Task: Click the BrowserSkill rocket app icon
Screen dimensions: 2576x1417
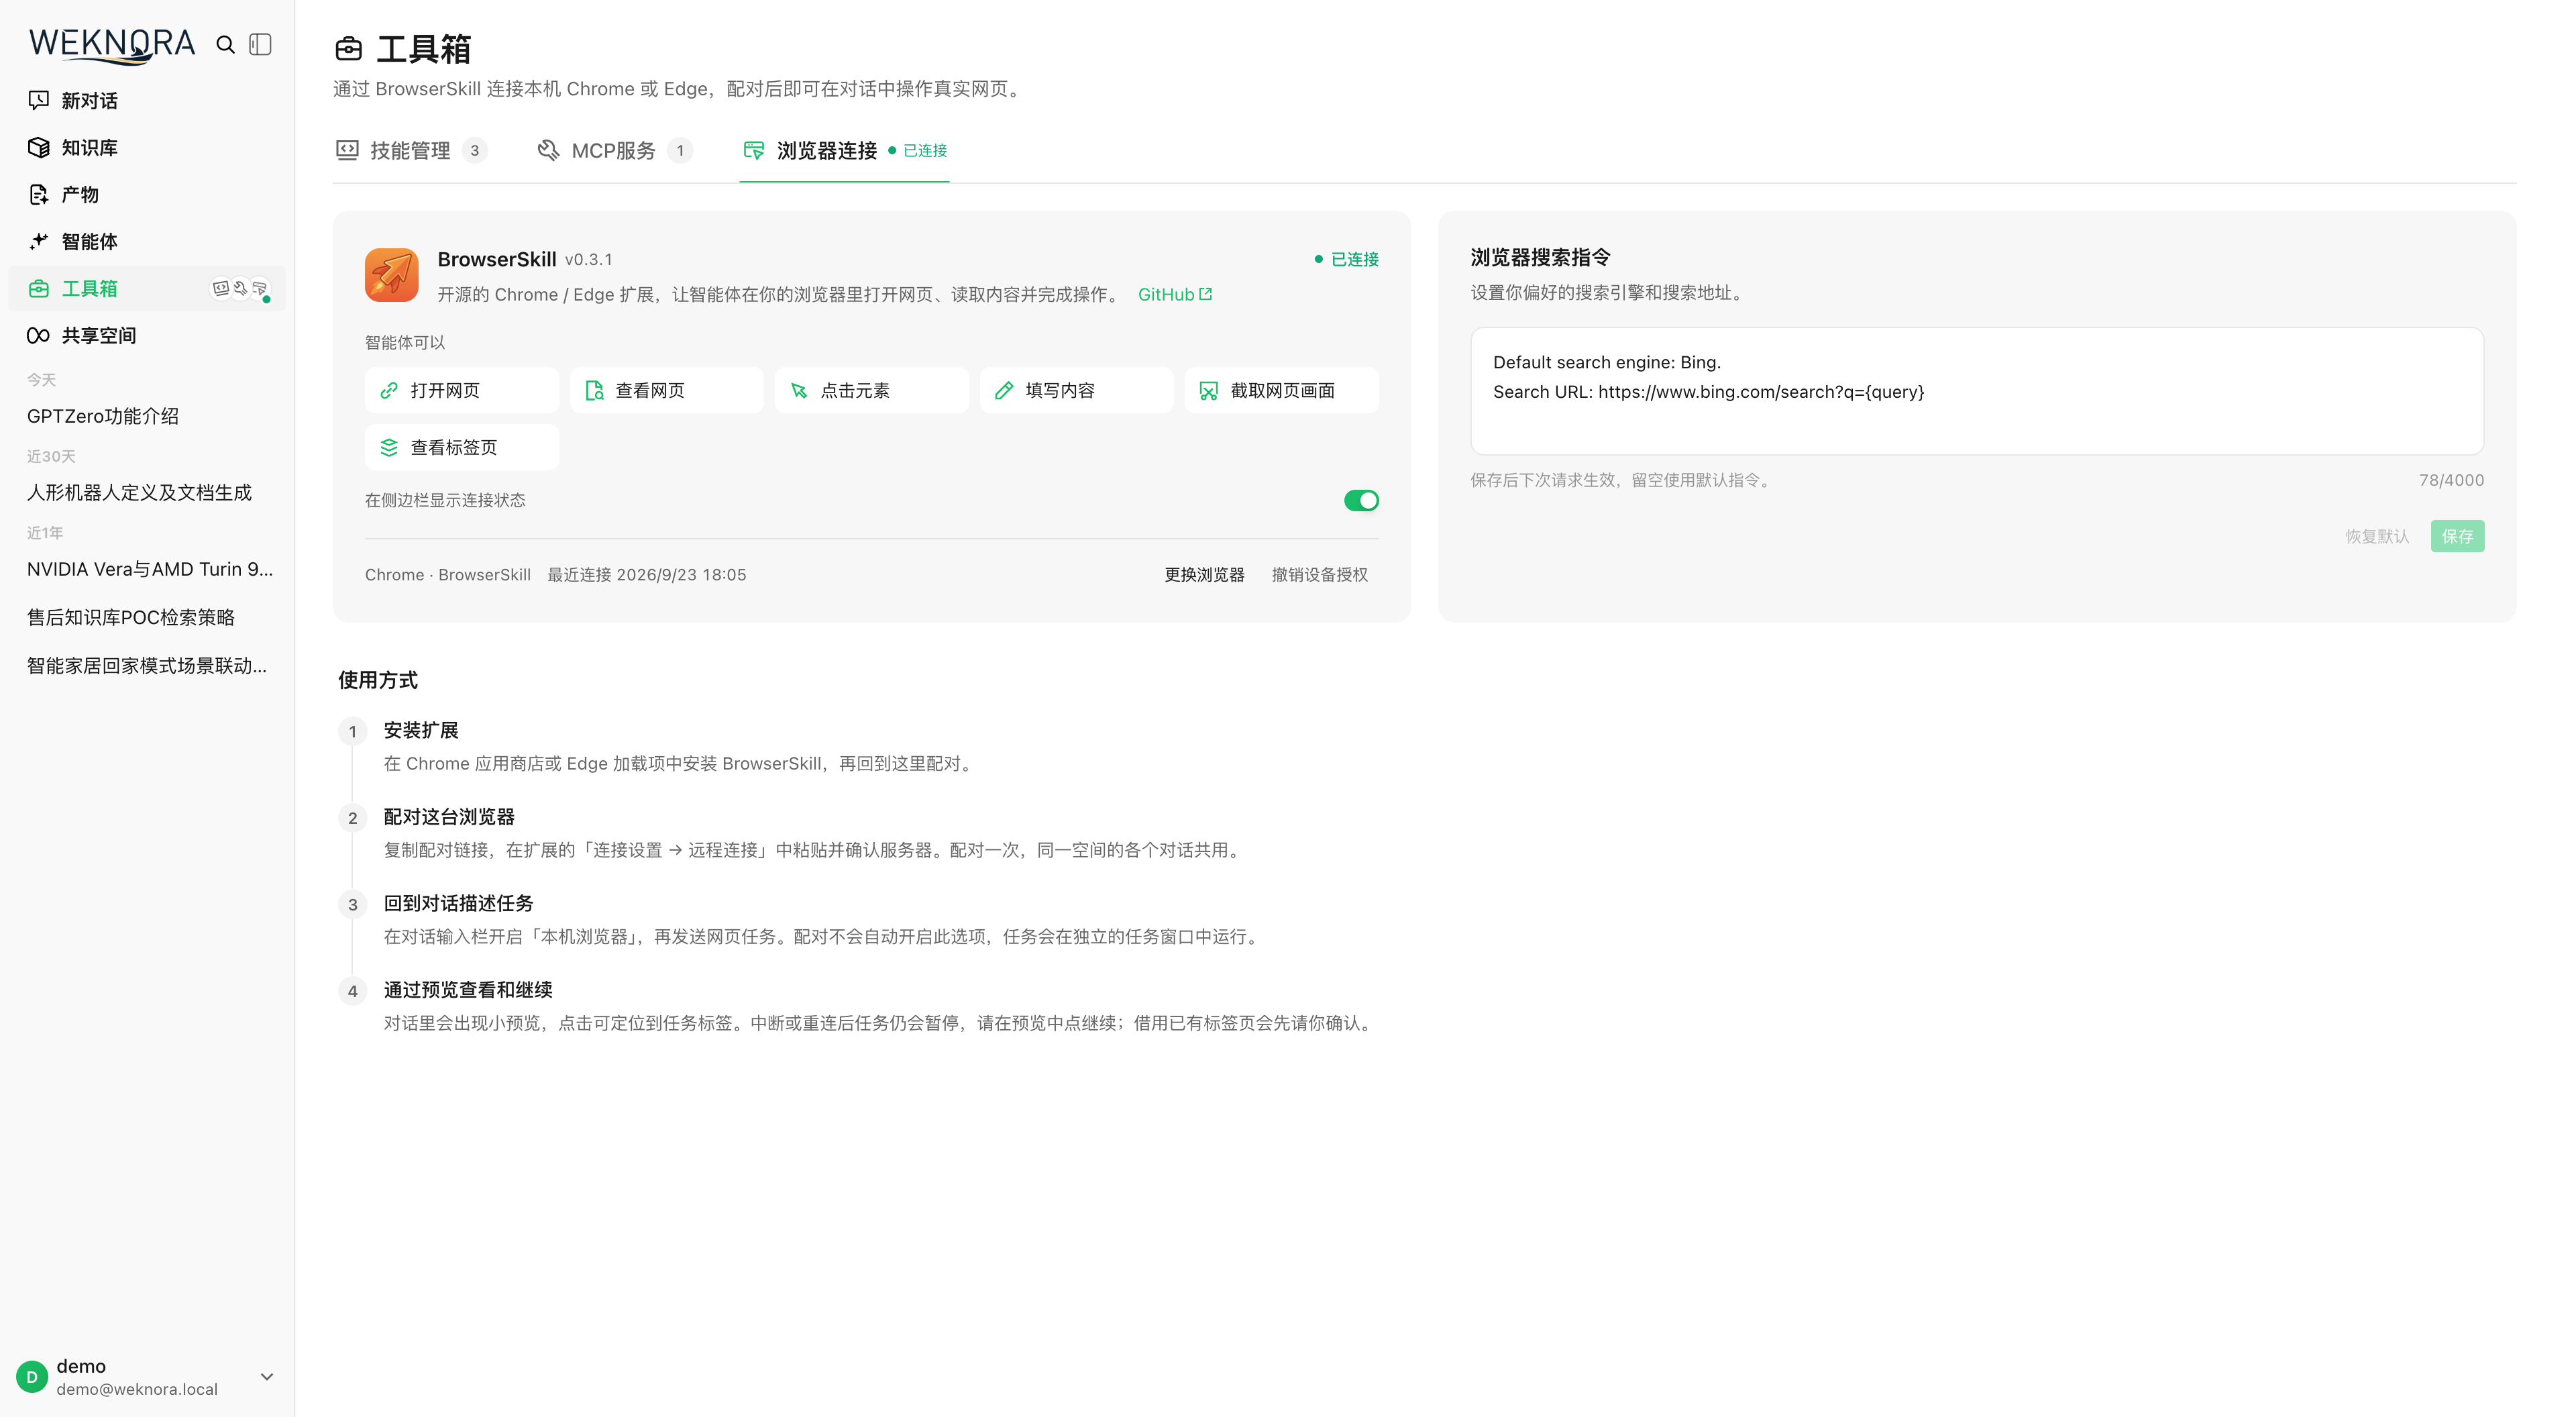Action: [392, 275]
